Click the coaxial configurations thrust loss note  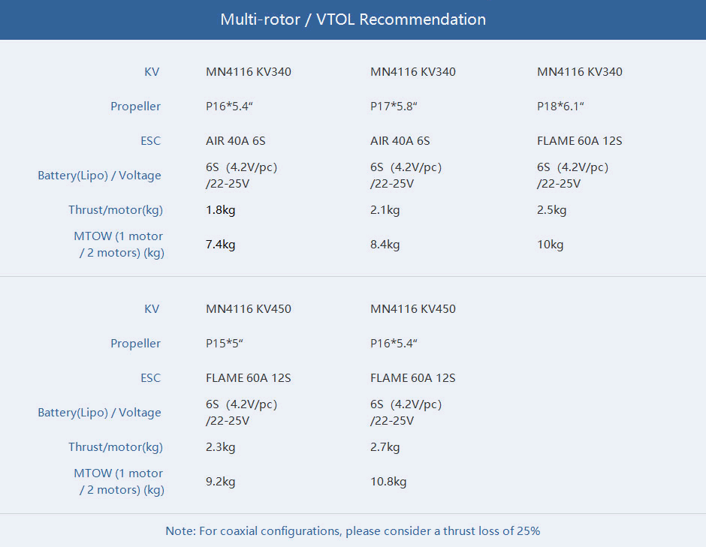[x=353, y=530]
